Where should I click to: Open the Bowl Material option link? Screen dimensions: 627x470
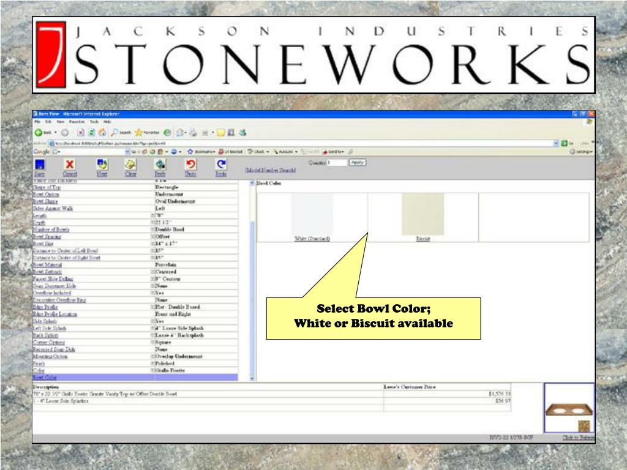pyautogui.click(x=47, y=264)
